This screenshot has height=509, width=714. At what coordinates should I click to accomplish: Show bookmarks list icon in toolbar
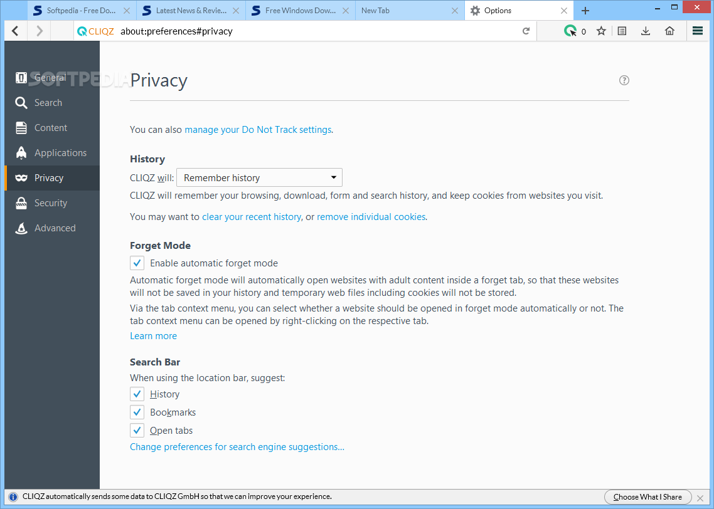point(622,31)
